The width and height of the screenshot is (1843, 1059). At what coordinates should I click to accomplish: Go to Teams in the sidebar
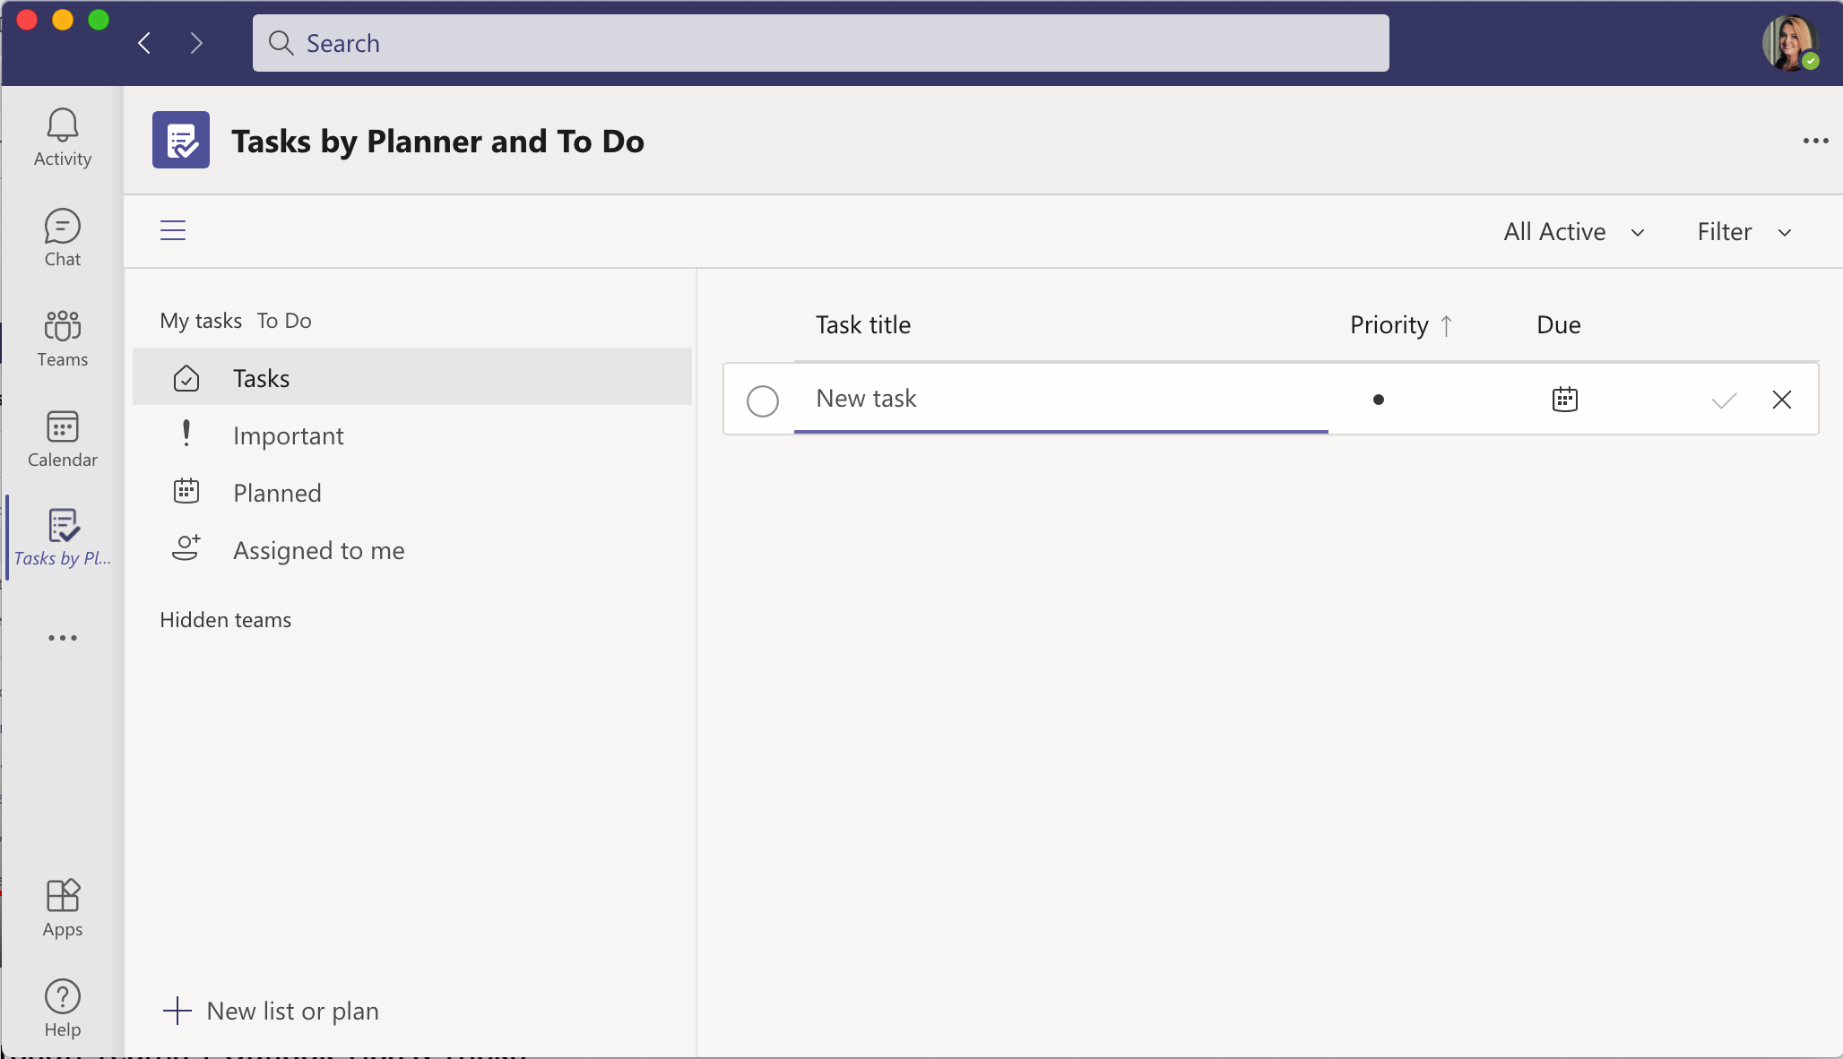click(x=63, y=338)
